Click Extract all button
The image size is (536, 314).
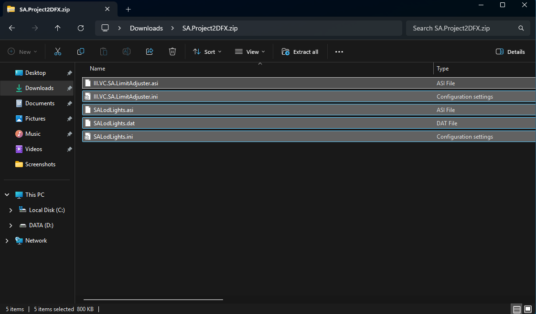[300, 52]
